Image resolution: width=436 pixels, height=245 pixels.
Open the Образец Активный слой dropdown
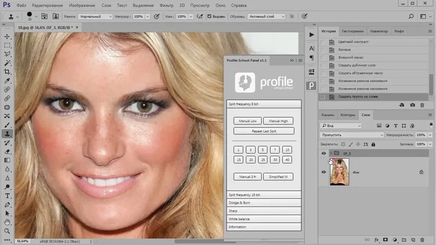click(x=266, y=16)
